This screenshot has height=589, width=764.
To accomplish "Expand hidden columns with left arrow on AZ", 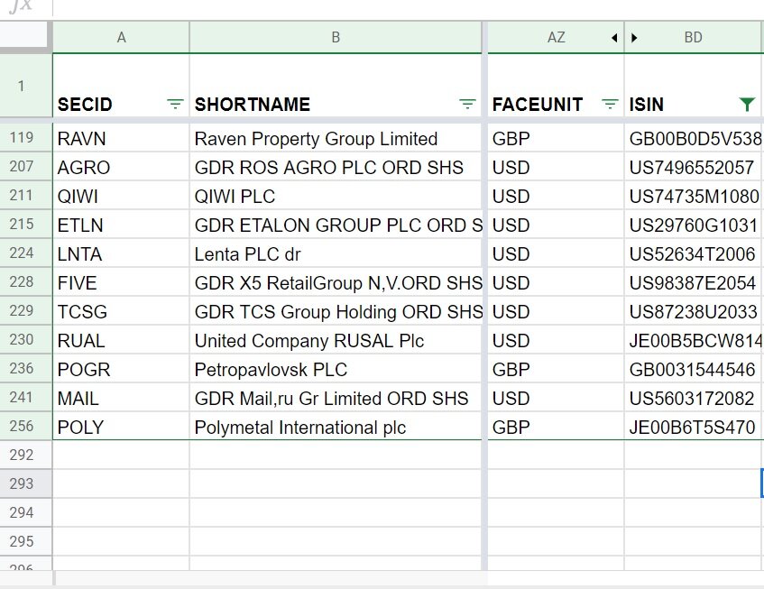I will point(614,38).
